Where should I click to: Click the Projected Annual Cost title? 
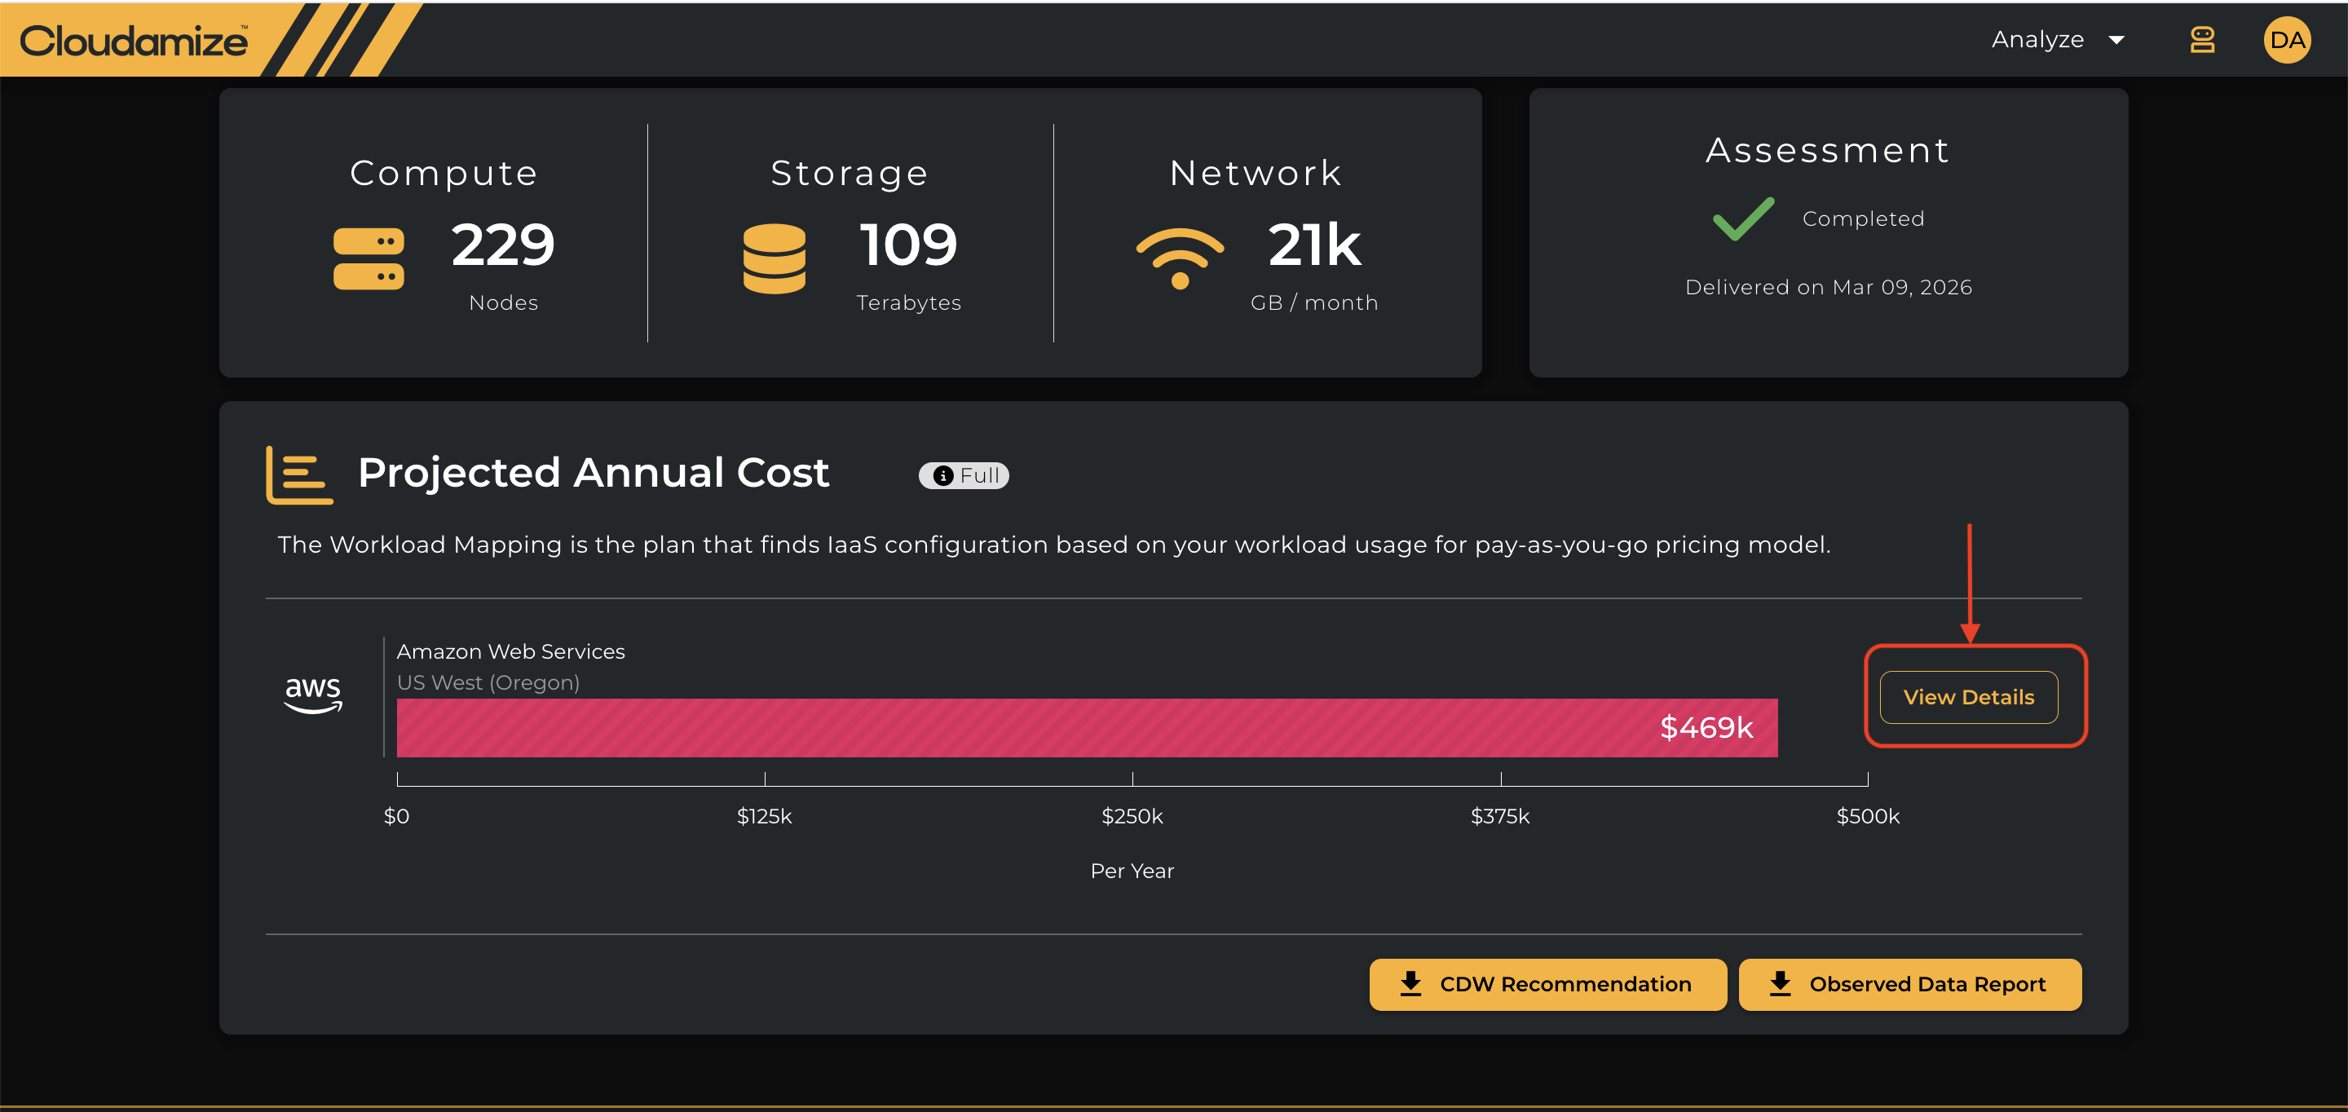(x=594, y=473)
